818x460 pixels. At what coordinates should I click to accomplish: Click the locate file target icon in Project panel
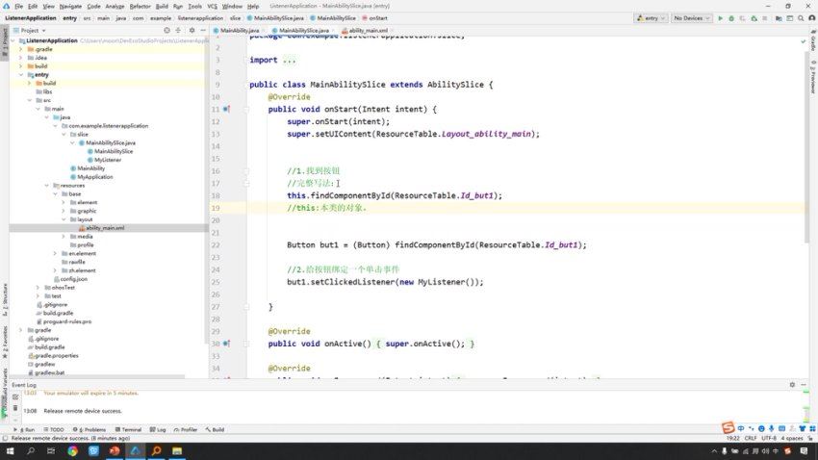click(x=166, y=30)
